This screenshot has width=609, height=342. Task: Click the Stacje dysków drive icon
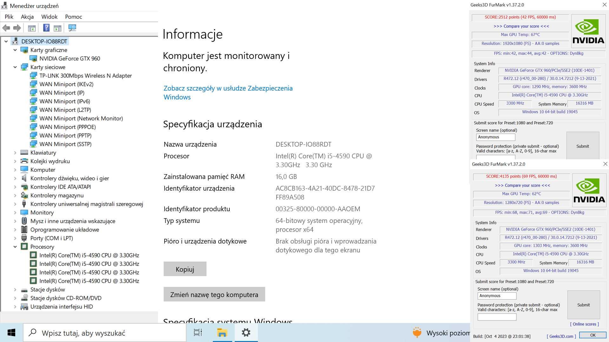tap(24, 290)
